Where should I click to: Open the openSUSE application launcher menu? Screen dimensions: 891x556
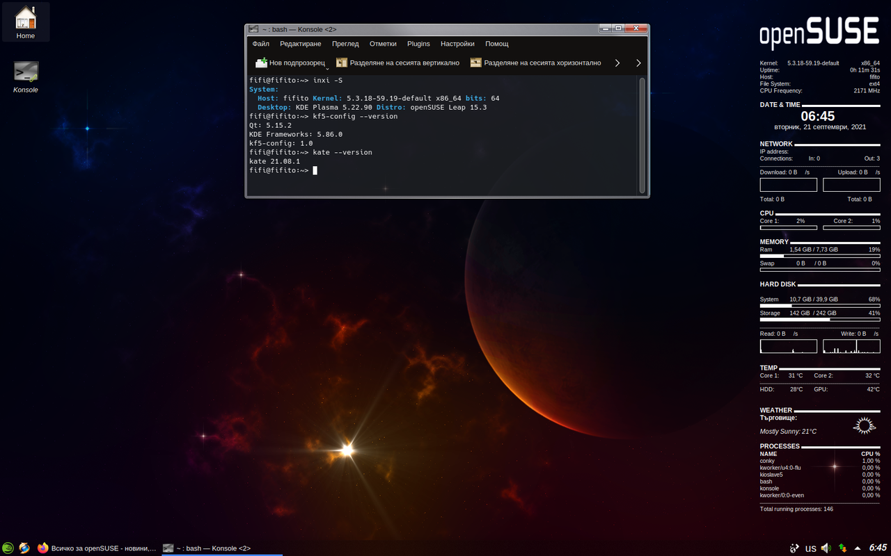8,548
